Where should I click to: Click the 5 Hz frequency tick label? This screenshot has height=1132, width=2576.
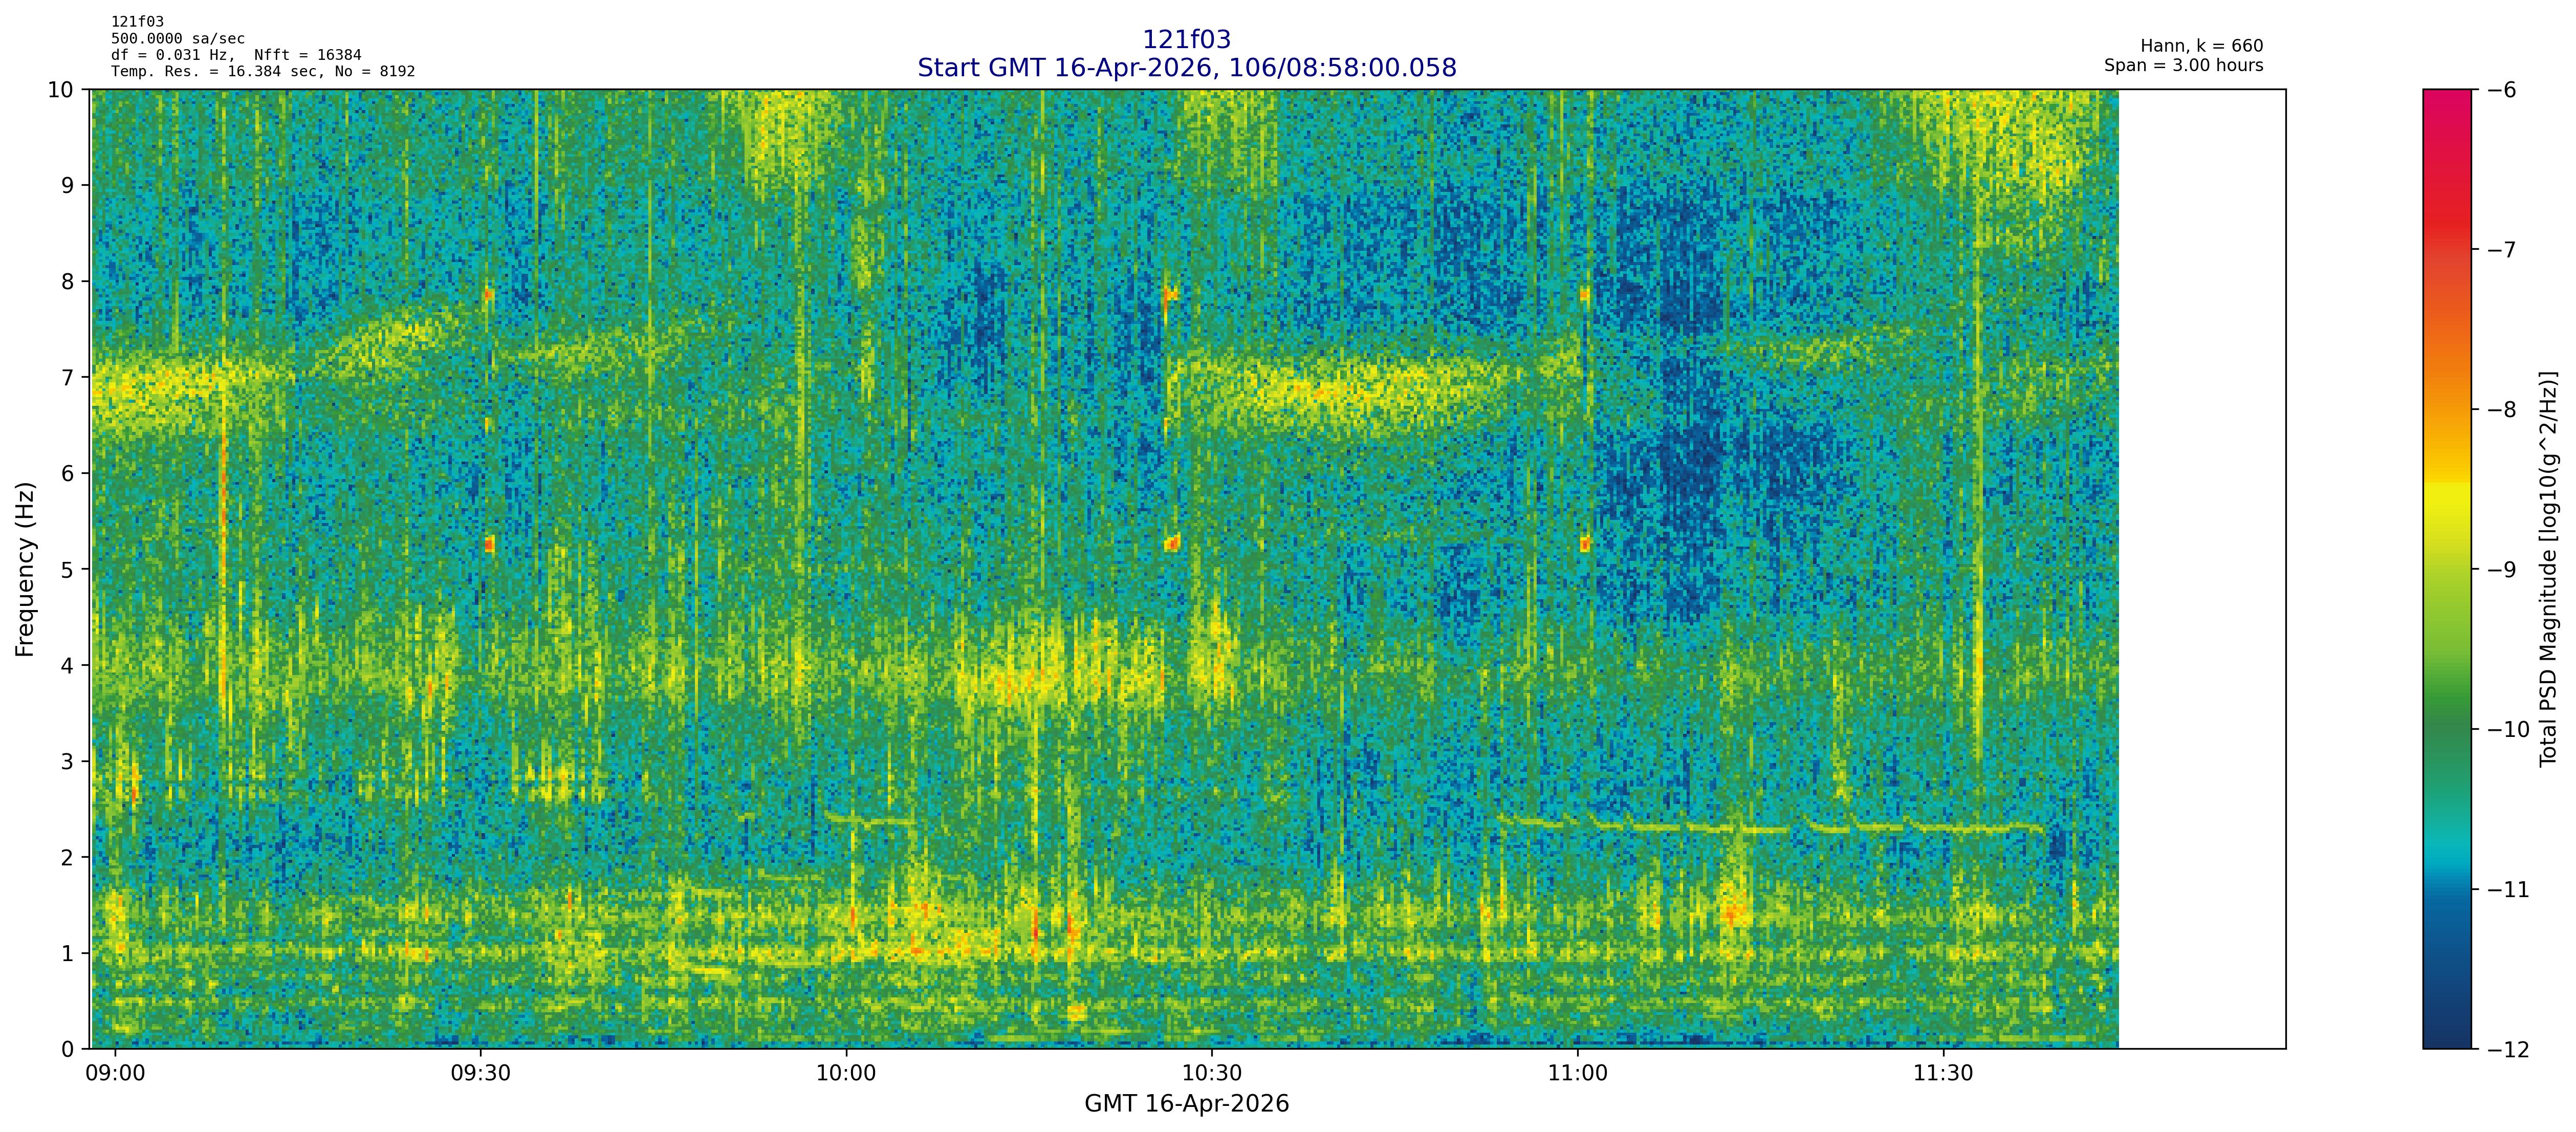pos(67,570)
